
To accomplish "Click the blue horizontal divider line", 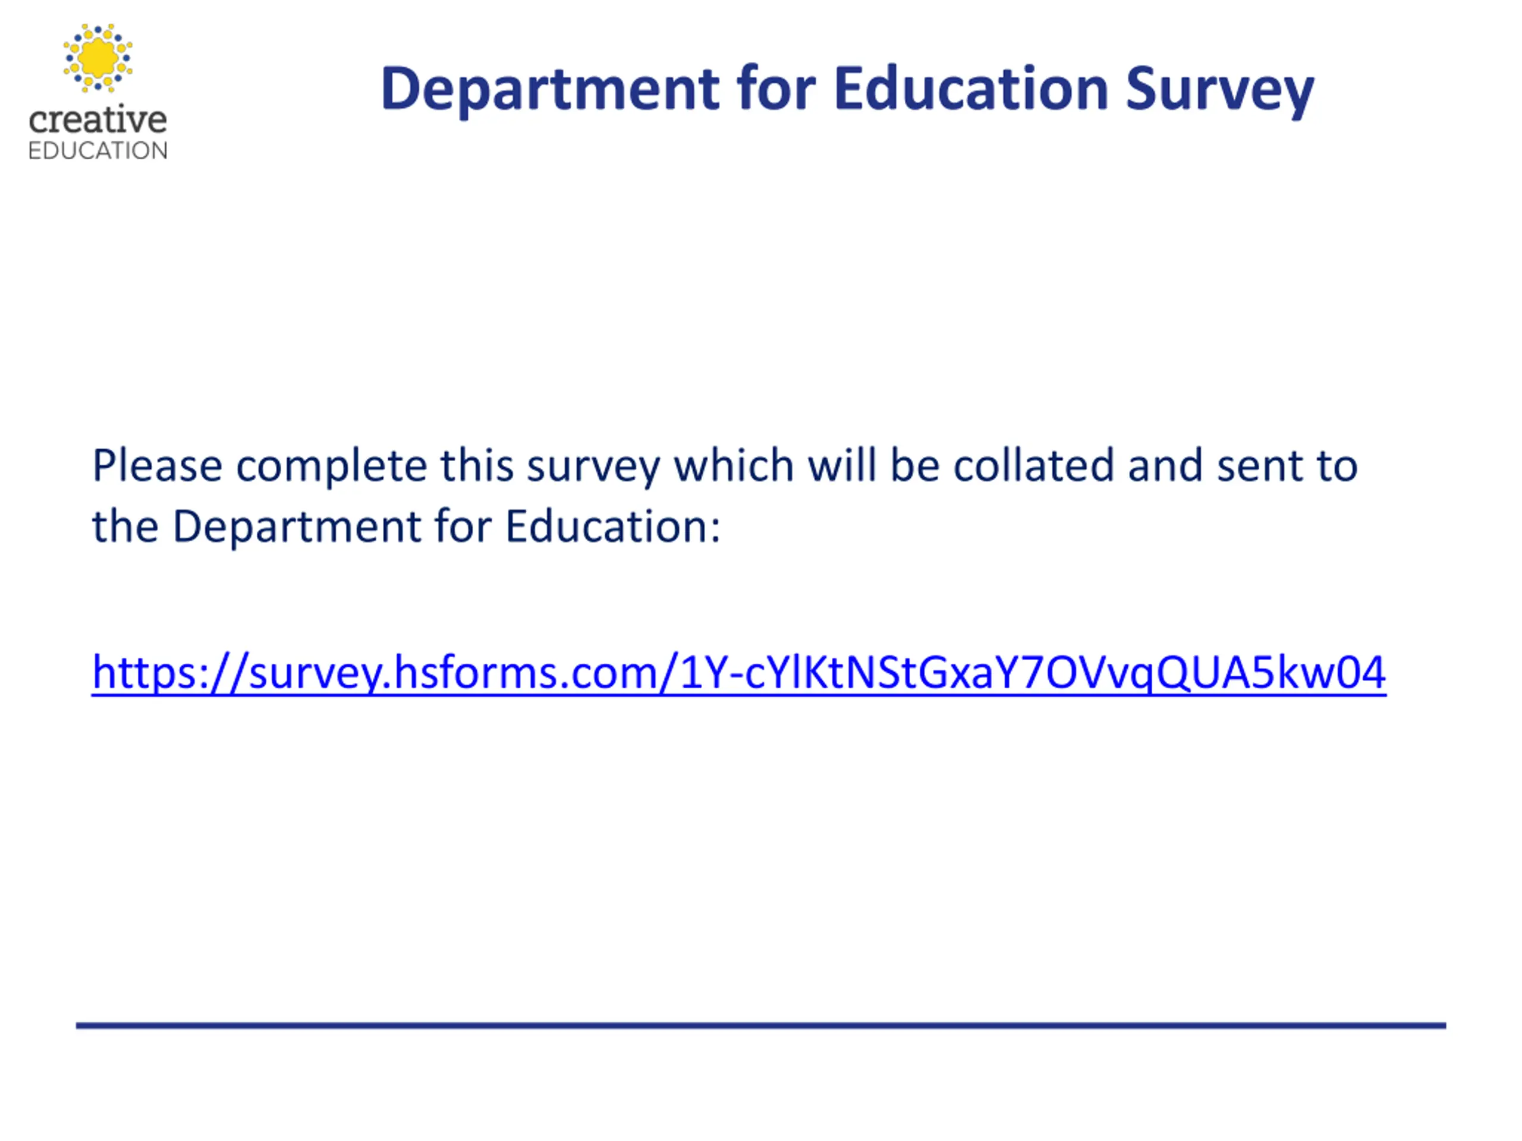I will coord(761,1026).
